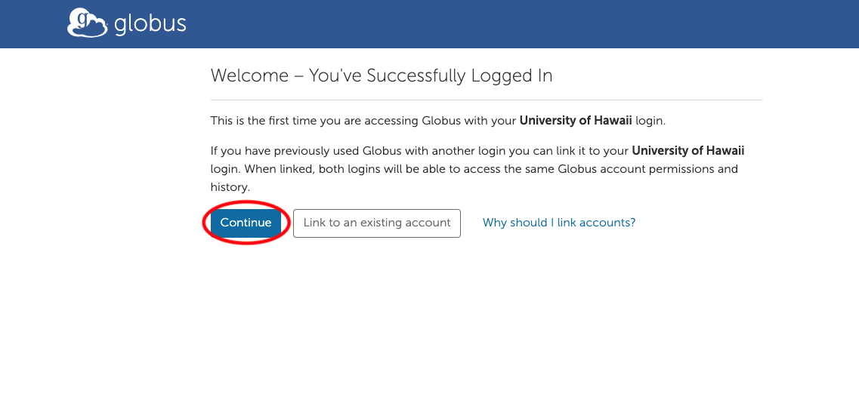Click the first-time access paragraph text
The width and height of the screenshot is (859, 397).
coord(438,121)
